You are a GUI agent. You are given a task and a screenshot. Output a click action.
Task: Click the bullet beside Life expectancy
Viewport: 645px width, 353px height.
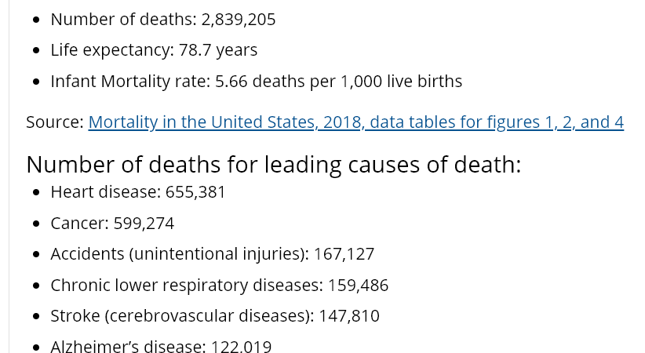[x=36, y=51]
